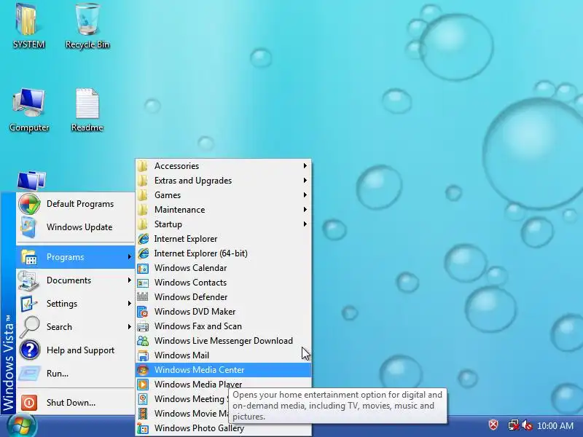The image size is (583, 437).
Task: Expand the Settings submenu arrow
Action: point(130,304)
